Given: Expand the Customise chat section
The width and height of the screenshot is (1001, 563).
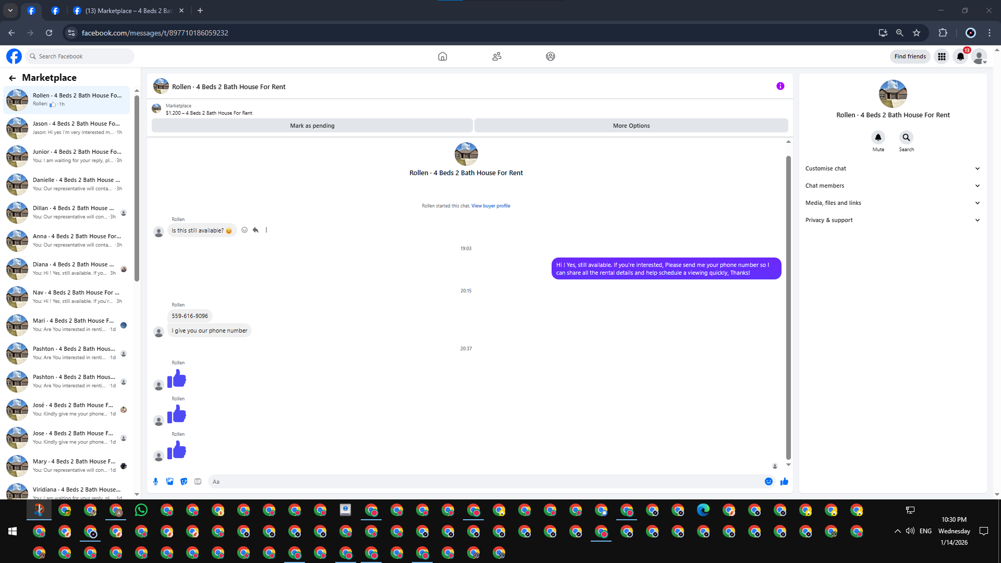Looking at the screenshot, I should [893, 168].
